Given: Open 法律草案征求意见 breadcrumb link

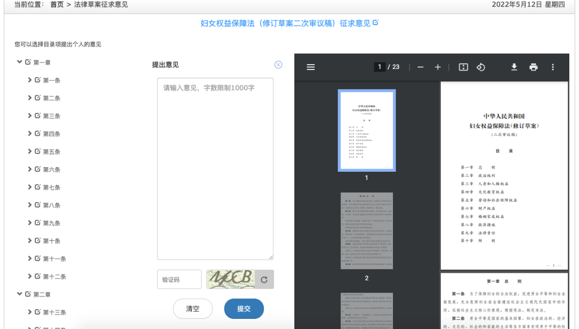Looking at the screenshot, I should click(101, 4).
